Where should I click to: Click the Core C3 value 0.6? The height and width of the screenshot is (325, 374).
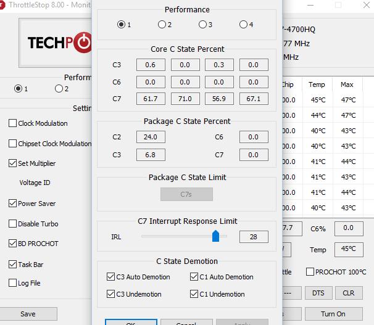click(151, 65)
